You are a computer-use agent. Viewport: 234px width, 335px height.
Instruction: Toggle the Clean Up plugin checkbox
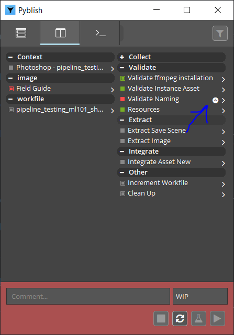point(122,194)
